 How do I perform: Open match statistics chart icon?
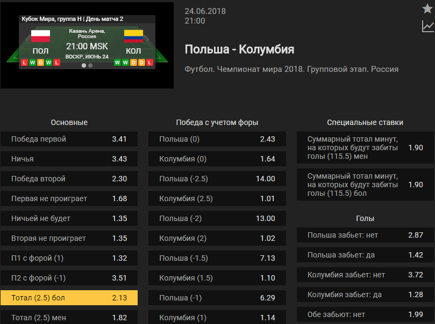pyautogui.click(x=427, y=26)
